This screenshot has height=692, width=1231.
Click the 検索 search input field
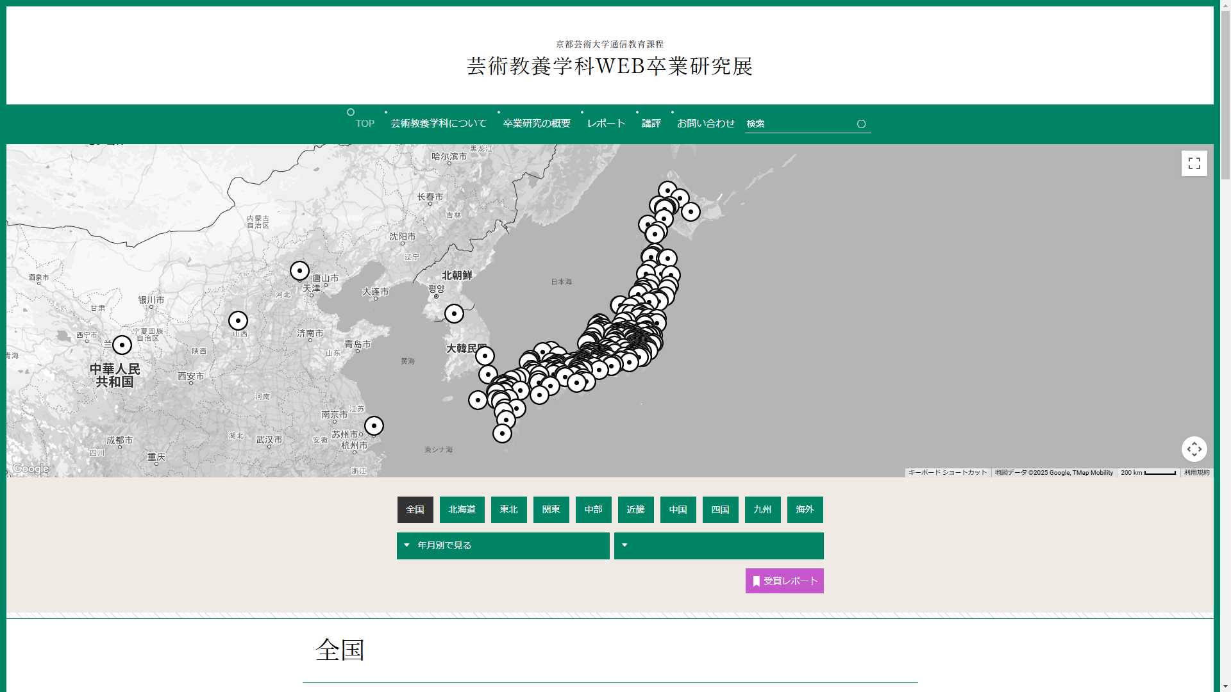click(798, 124)
